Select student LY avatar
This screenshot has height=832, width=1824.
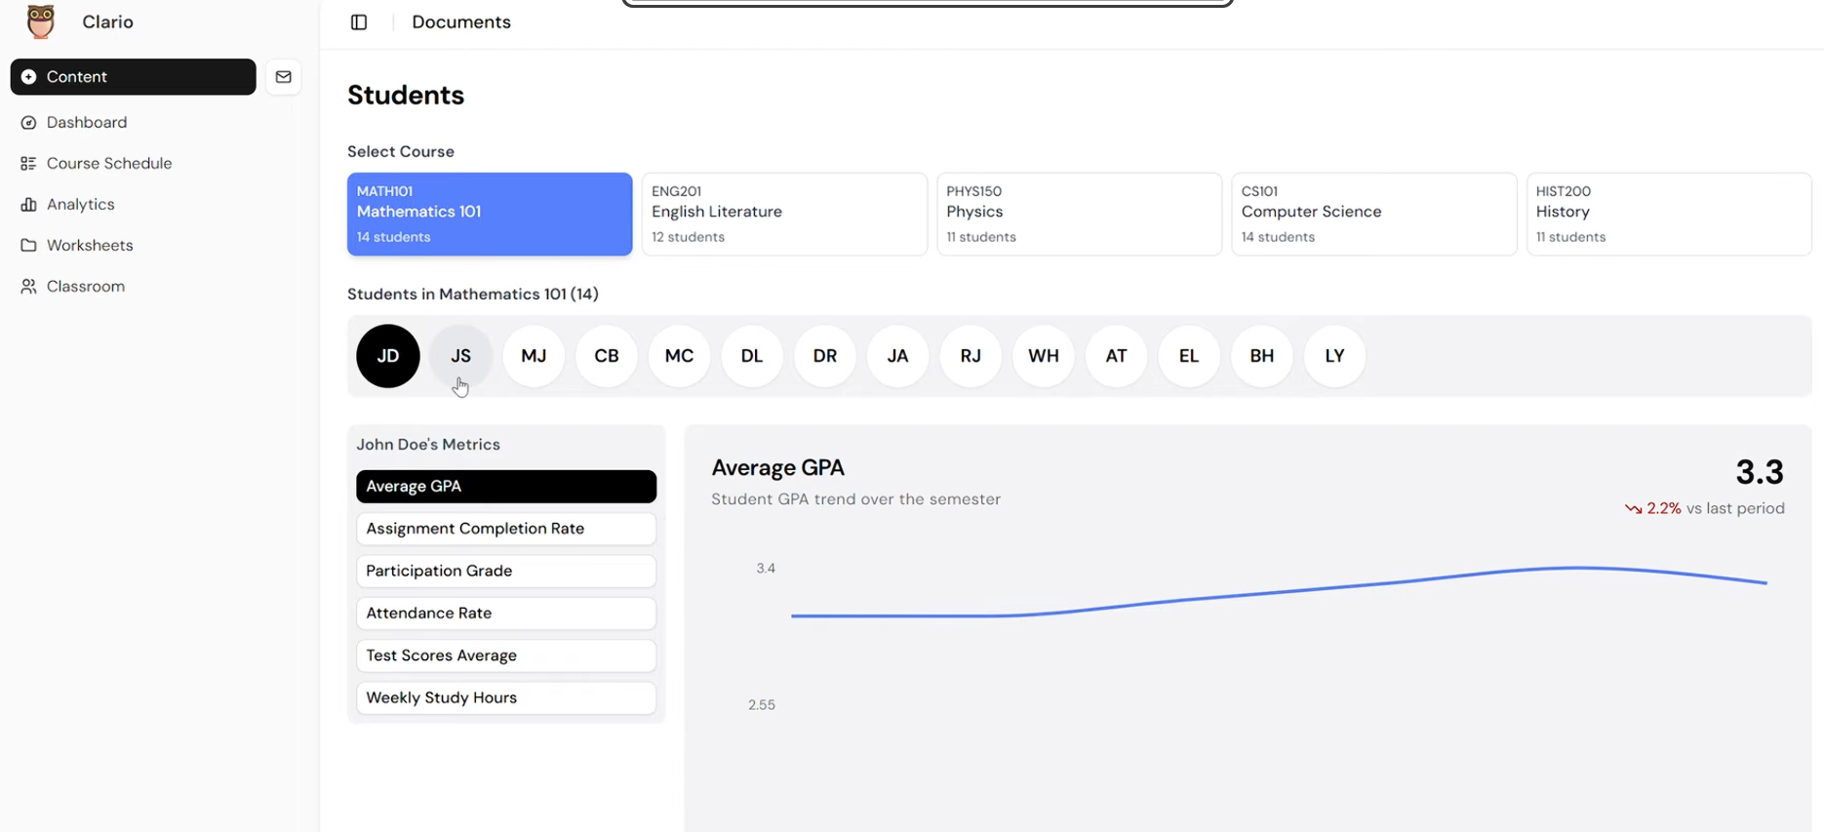click(x=1334, y=356)
